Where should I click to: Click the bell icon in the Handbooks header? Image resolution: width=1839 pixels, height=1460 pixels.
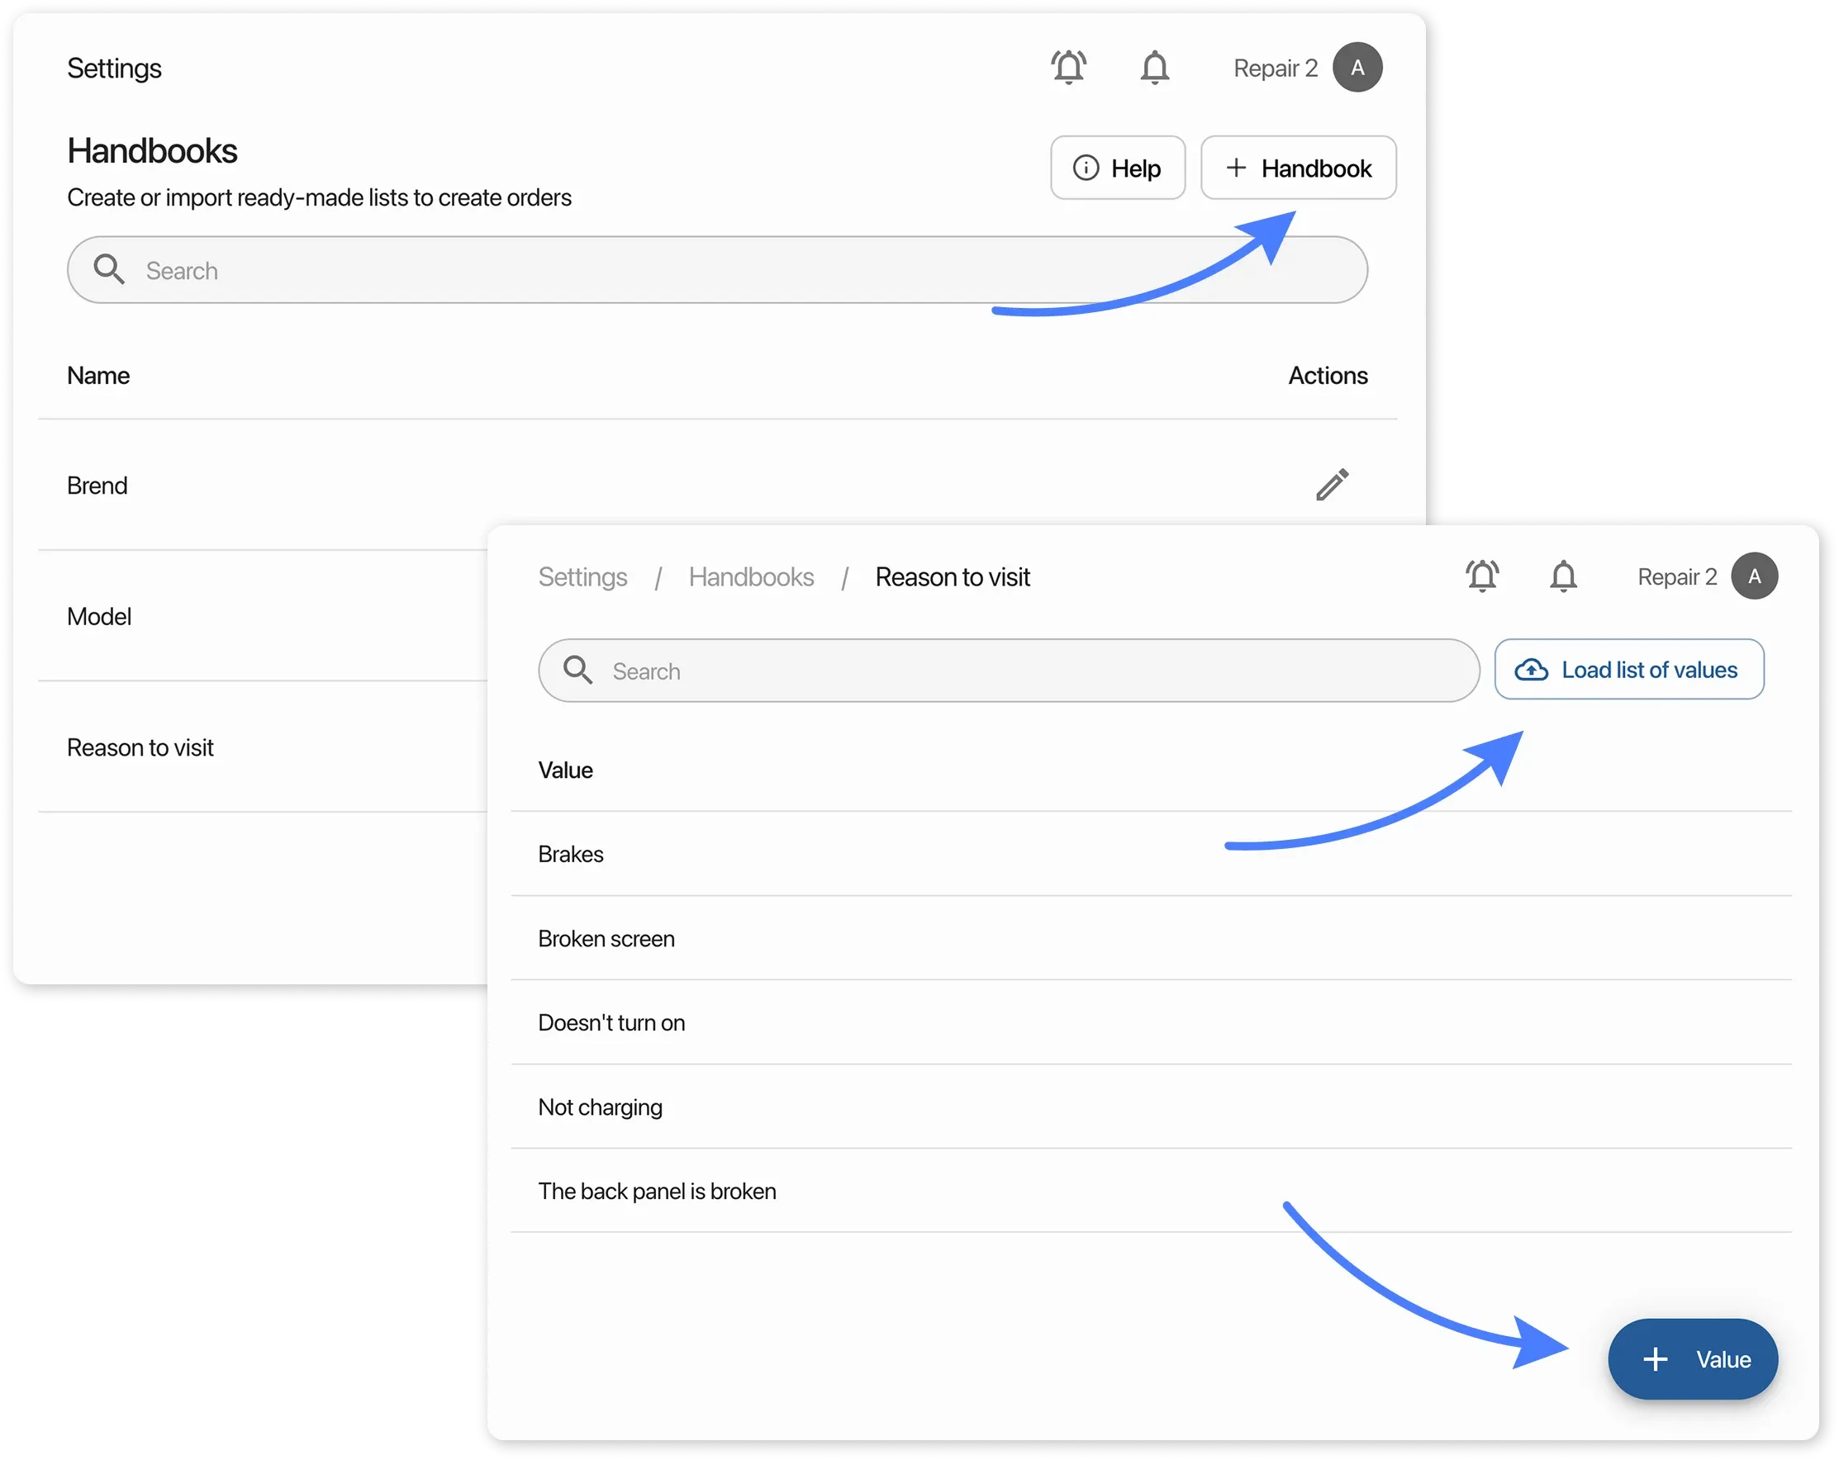(x=1156, y=69)
